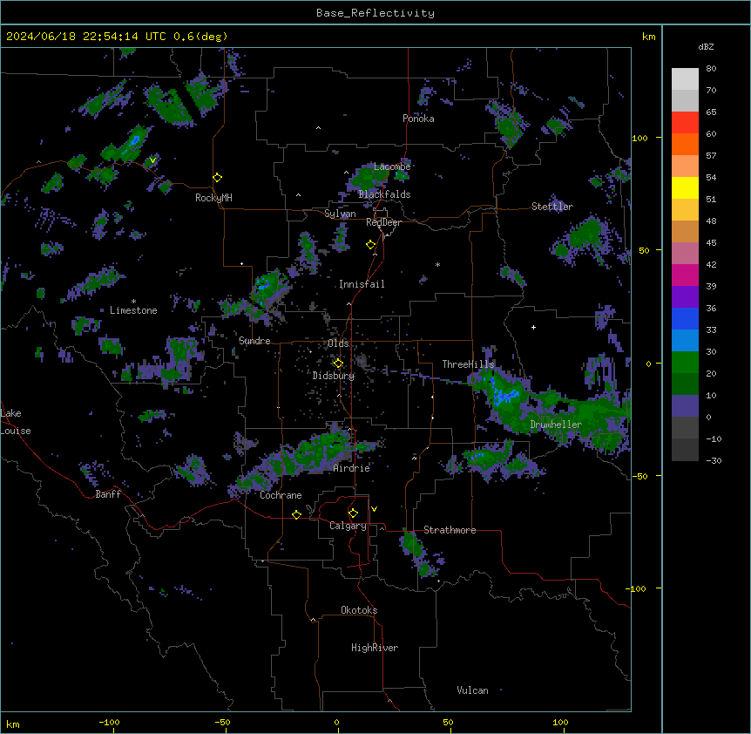Select the Drumheller label
This screenshot has width=751, height=734.
pos(556,425)
